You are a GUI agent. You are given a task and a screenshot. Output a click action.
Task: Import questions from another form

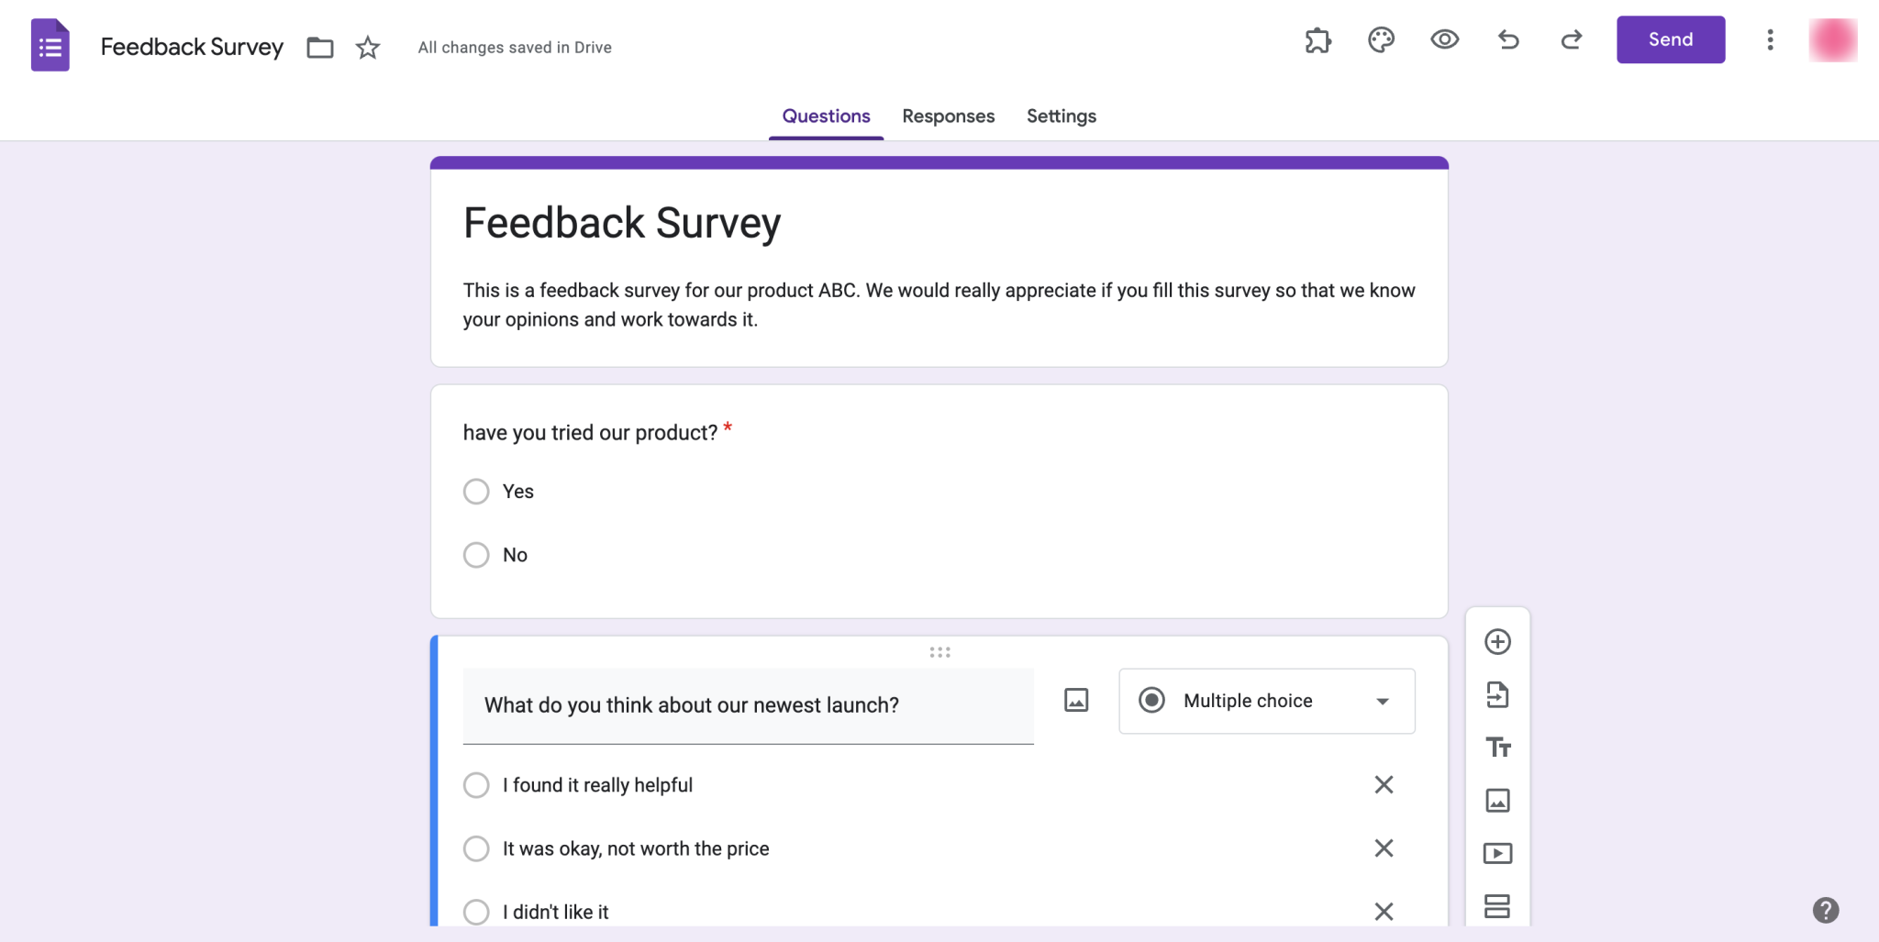point(1497,694)
